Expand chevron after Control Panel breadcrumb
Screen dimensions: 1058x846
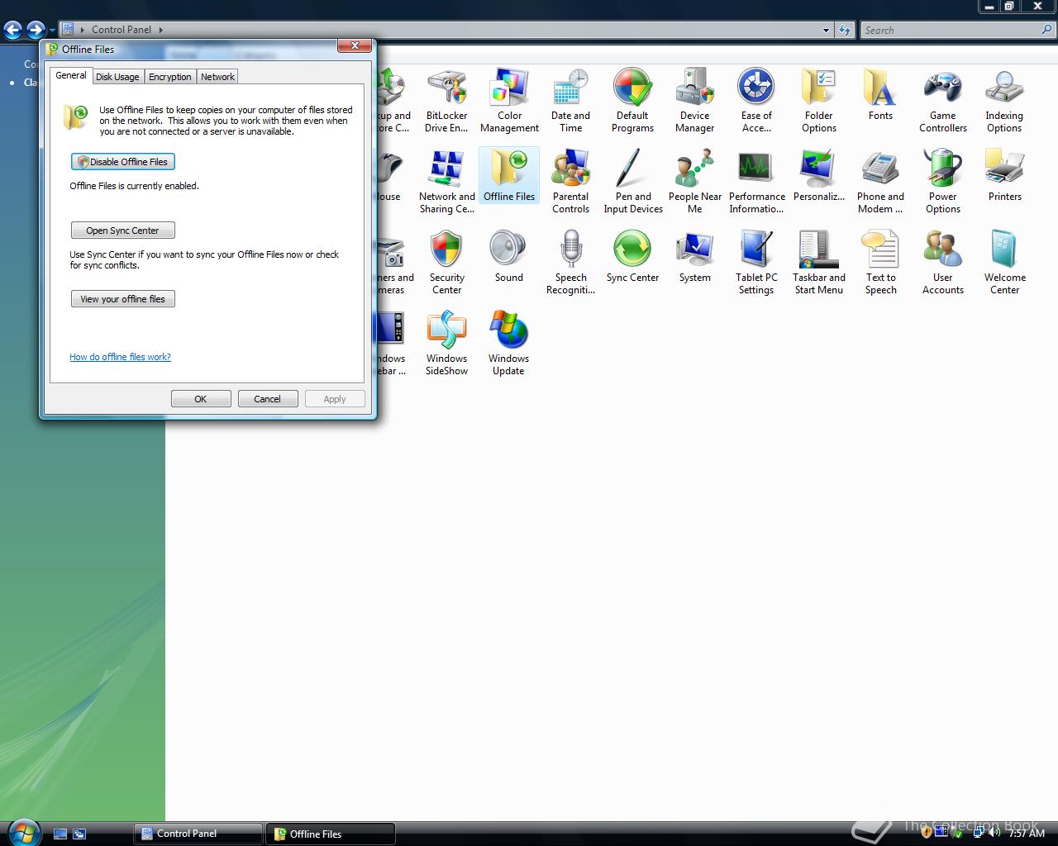160,30
